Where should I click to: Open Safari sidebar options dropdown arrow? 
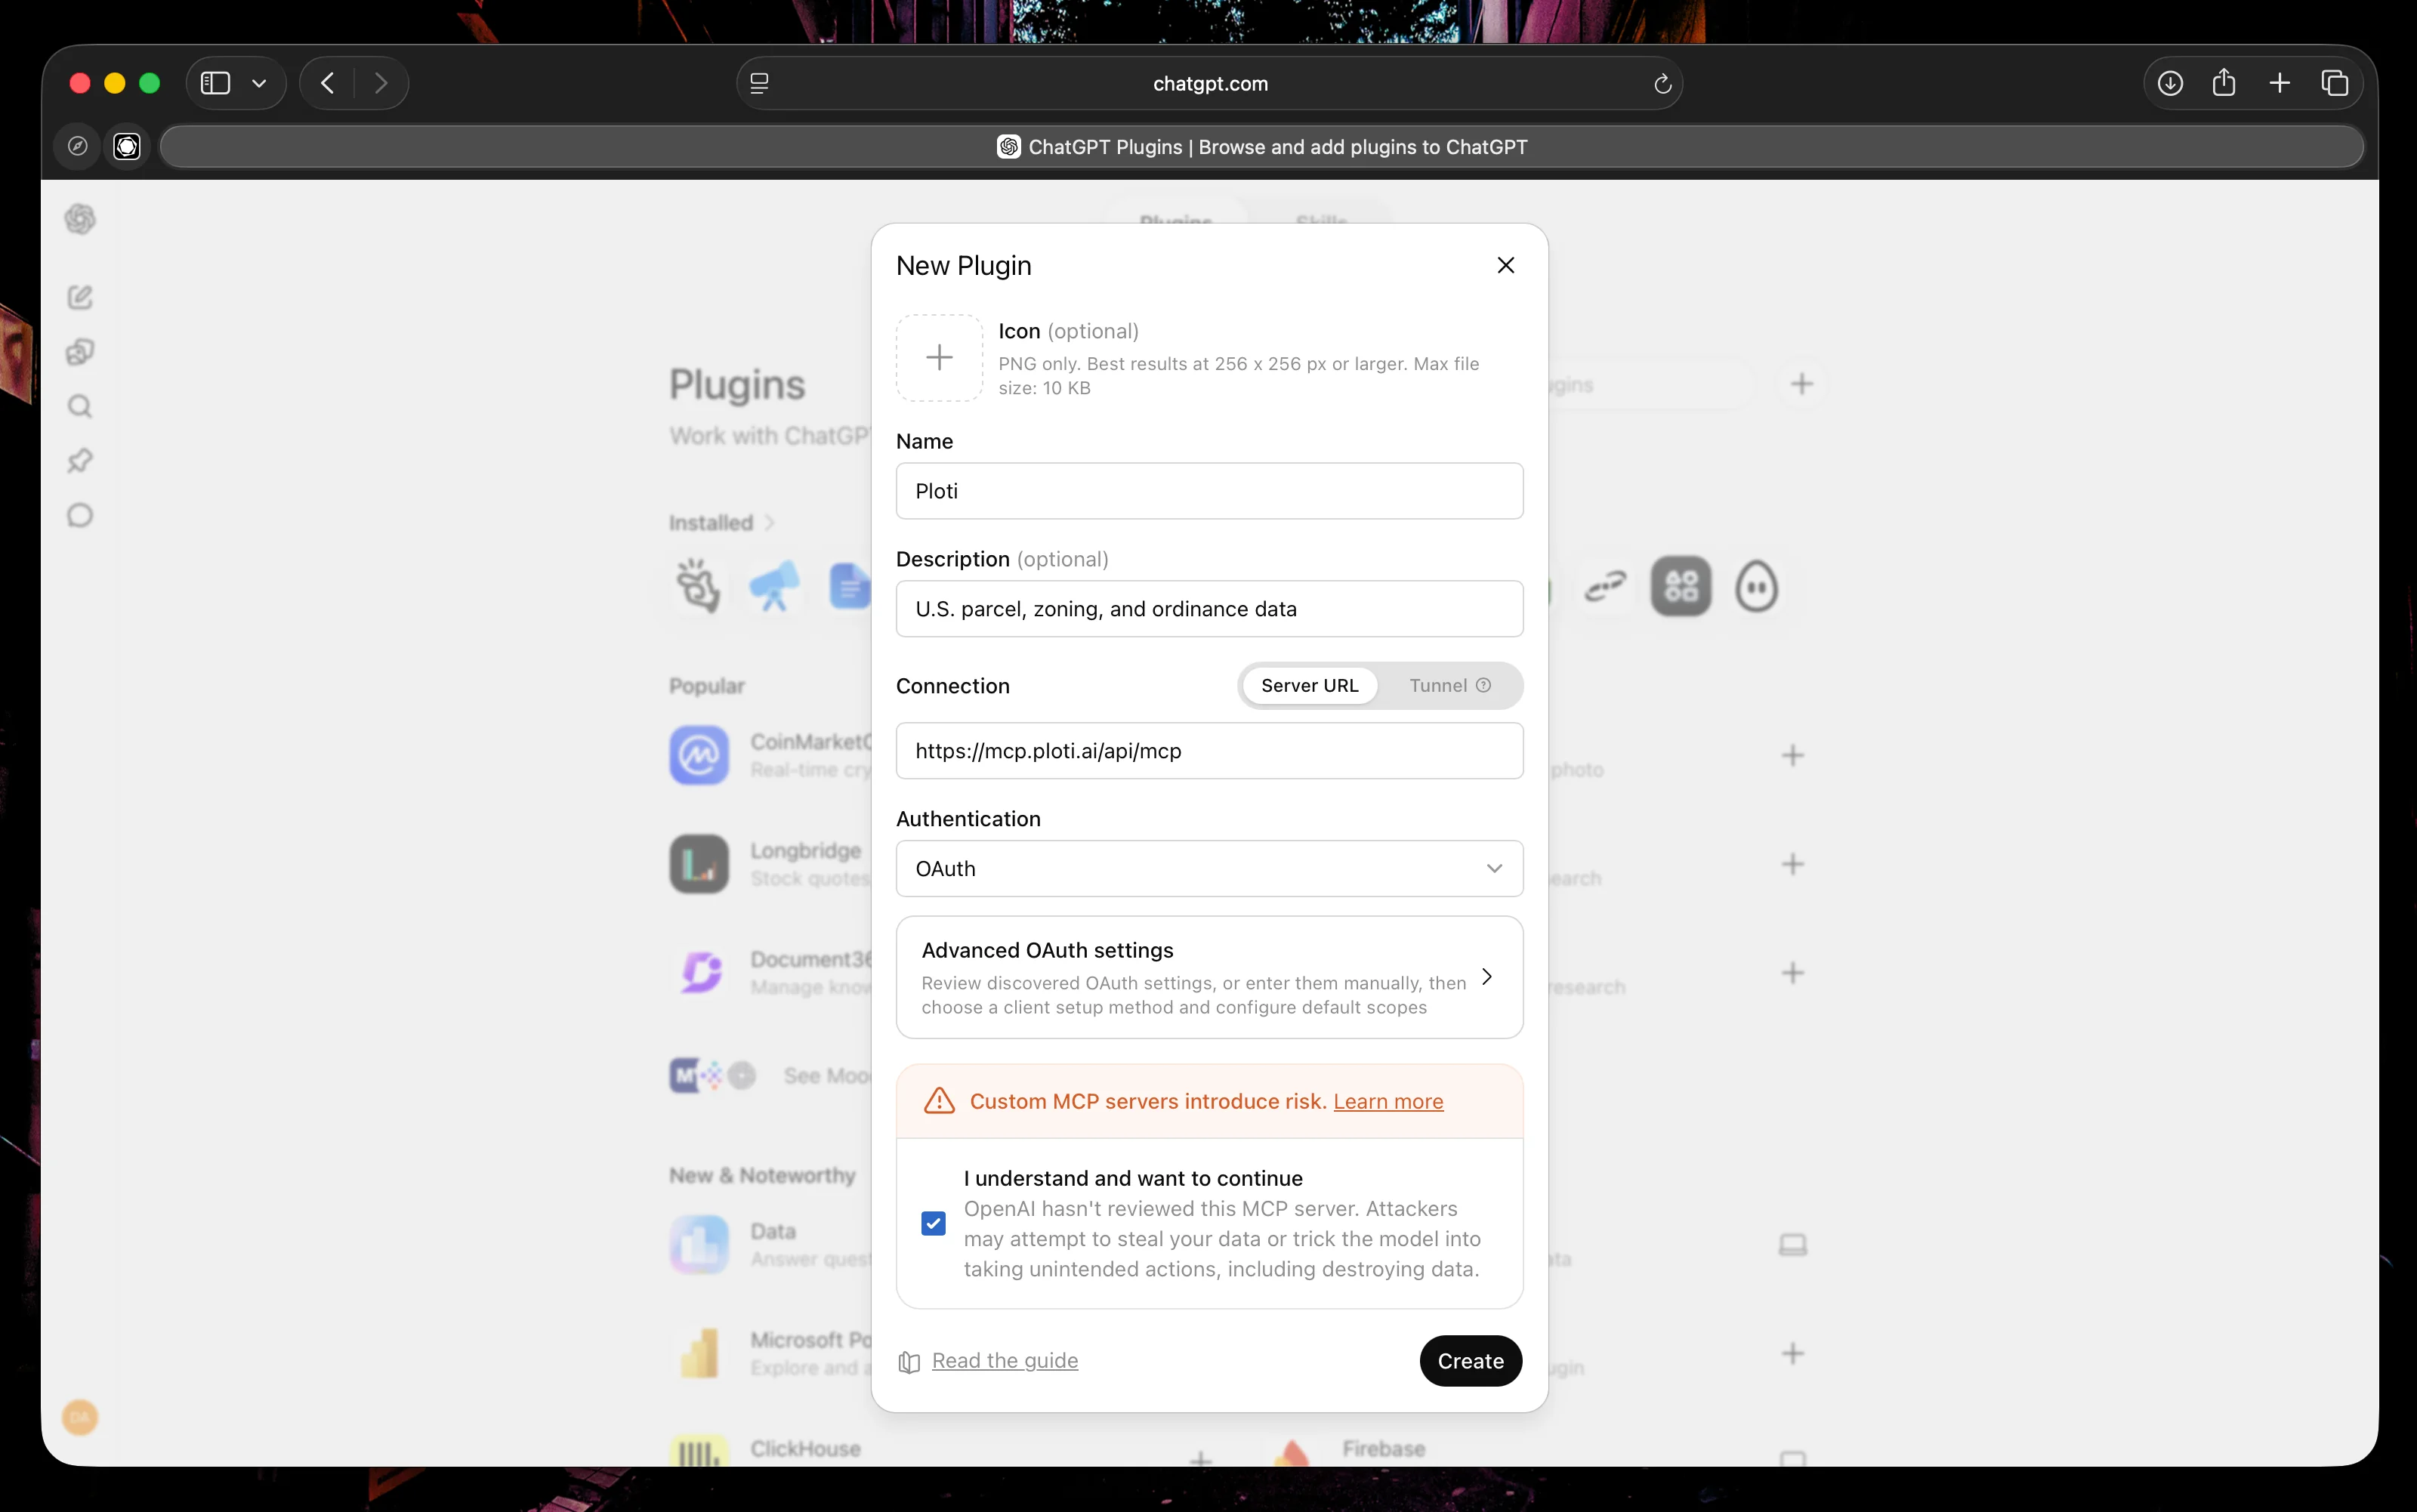pos(259,83)
